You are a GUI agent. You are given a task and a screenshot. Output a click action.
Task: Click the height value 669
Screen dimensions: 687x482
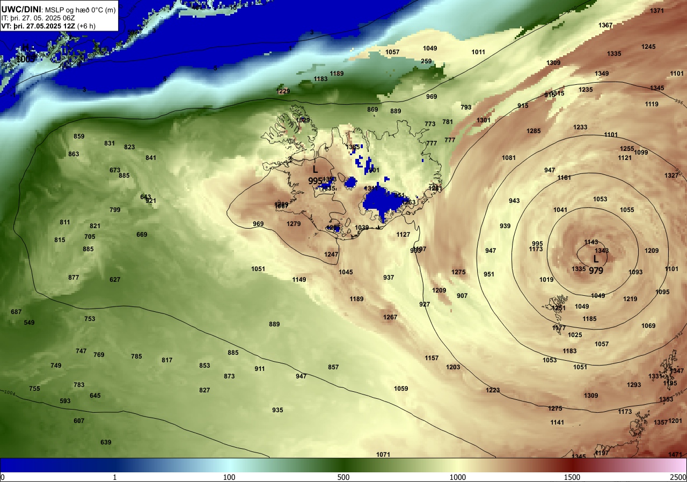pos(142,235)
